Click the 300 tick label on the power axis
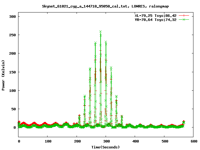The height and width of the screenshot is (150, 200). tap(12, 16)
